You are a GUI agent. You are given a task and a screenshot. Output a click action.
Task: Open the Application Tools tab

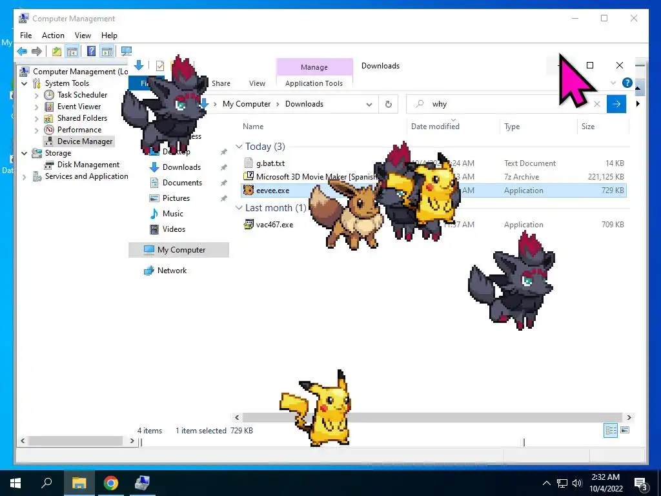click(314, 83)
